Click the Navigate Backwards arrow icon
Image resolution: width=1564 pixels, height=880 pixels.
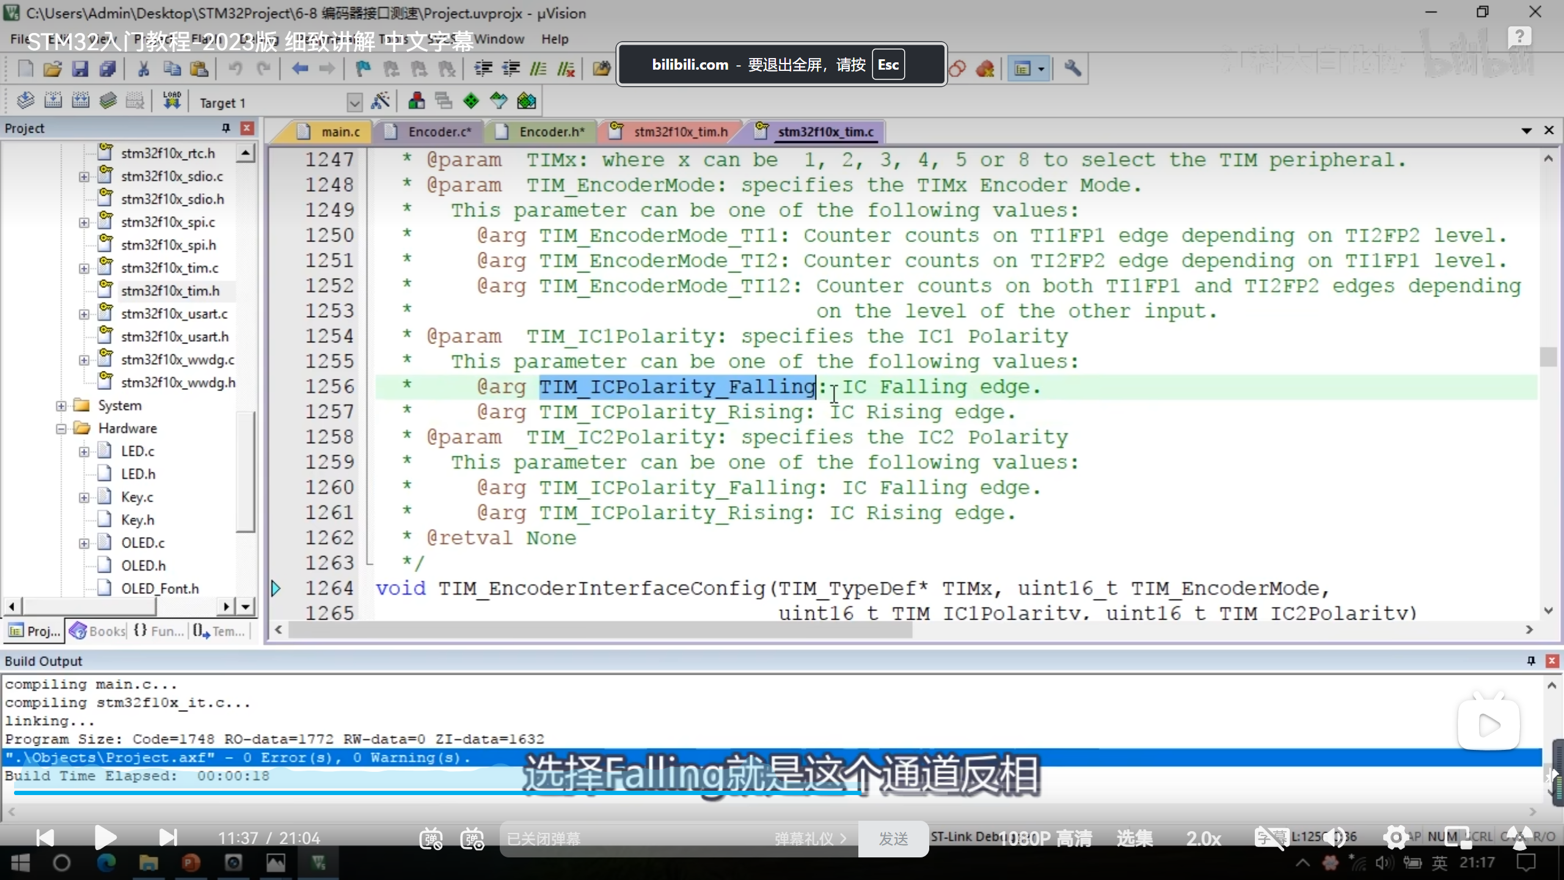click(x=299, y=68)
